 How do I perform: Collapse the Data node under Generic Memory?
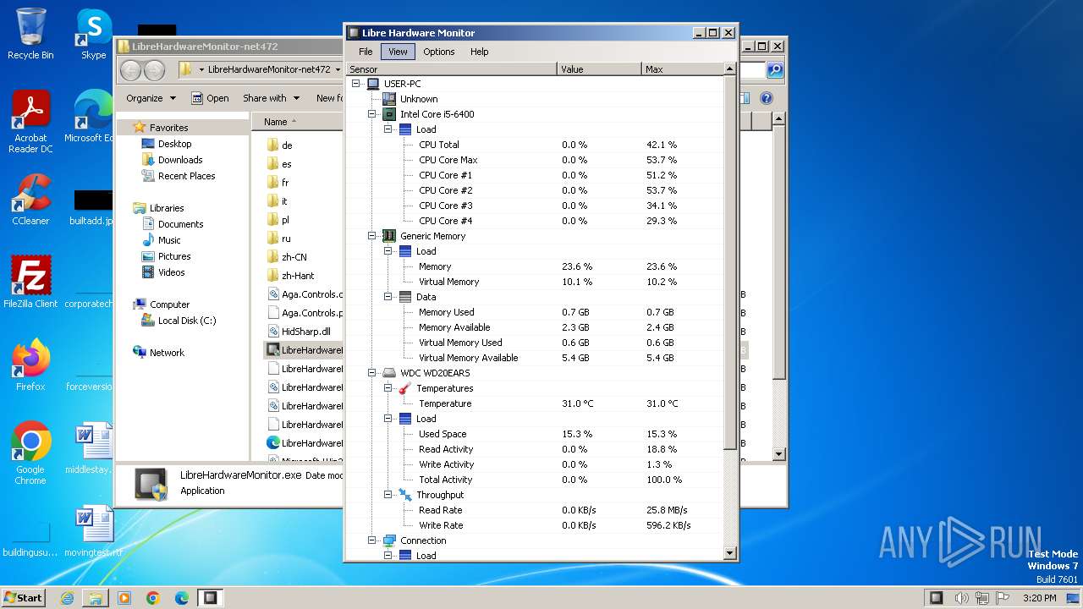pos(388,297)
